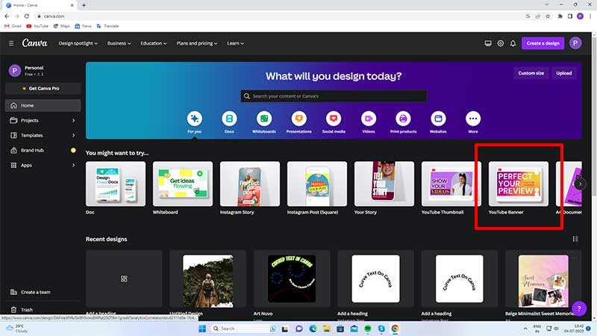Expand Learn dropdown menu

[x=235, y=43]
